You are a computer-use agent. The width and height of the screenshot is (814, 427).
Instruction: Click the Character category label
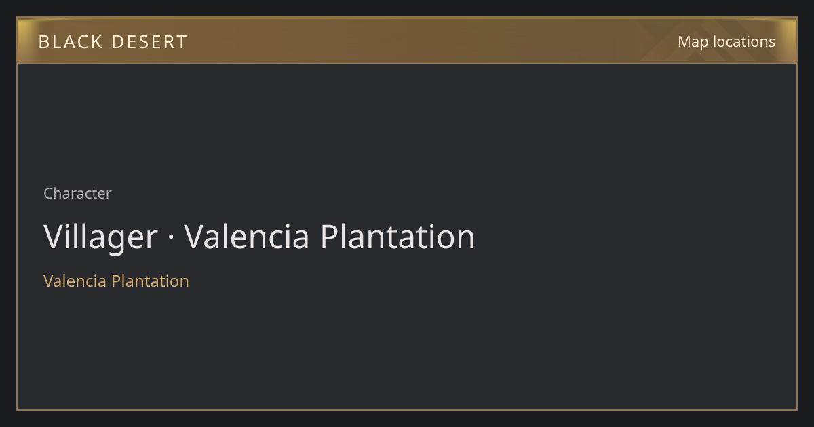pos(77,194)
